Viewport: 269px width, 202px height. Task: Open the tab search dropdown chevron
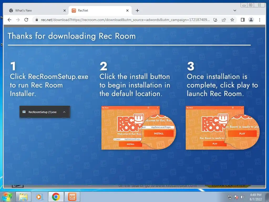(x=235, y=11)
